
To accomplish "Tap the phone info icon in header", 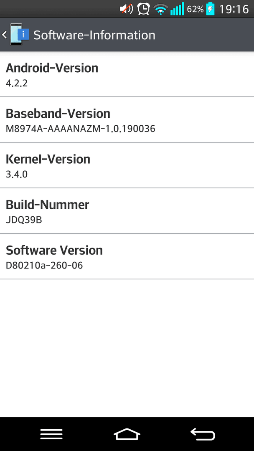I will [19, 35].
